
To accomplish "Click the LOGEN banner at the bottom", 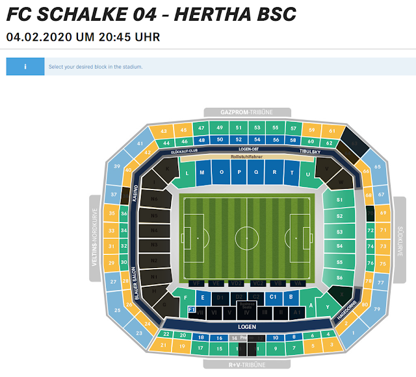I will pyautogui.click(x=247, y=326).
